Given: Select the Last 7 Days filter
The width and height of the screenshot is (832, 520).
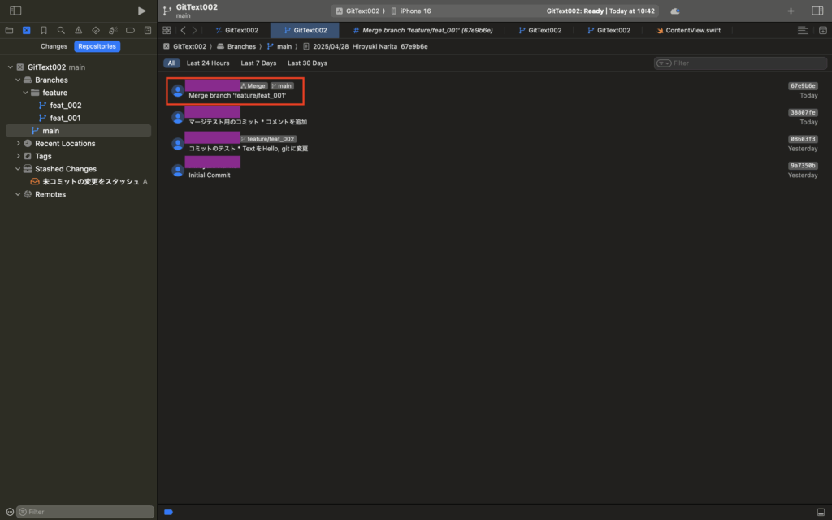Looking at the screenshot, I should point(258,63).
